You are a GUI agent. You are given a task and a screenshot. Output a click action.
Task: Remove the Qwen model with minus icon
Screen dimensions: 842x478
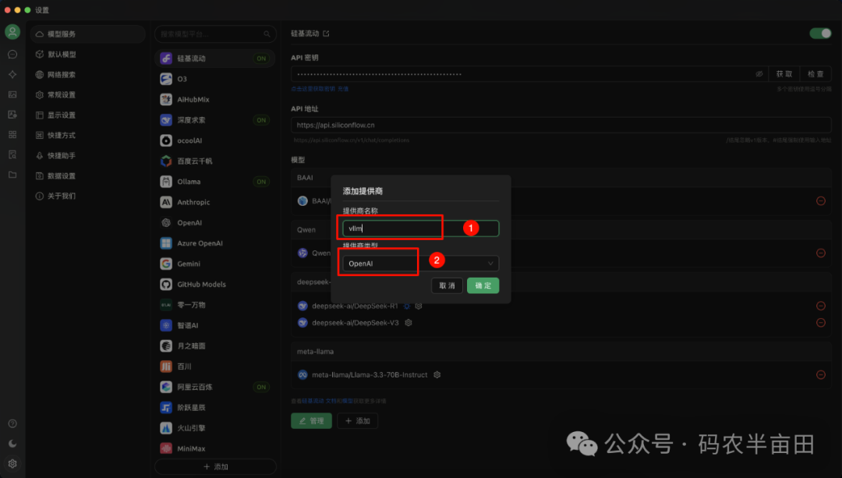[x=820, y=253]
